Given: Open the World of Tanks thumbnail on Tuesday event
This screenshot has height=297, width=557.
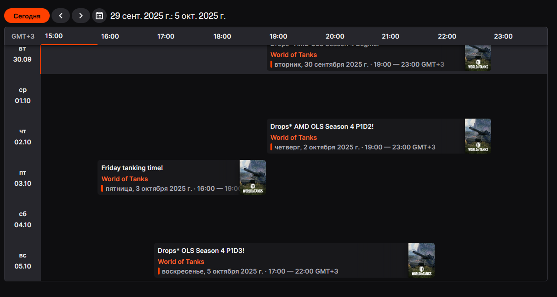Looking at the screenshot, I should pyautogui.click(x=478, y=58).
